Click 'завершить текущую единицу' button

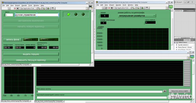tap(31, 60)
